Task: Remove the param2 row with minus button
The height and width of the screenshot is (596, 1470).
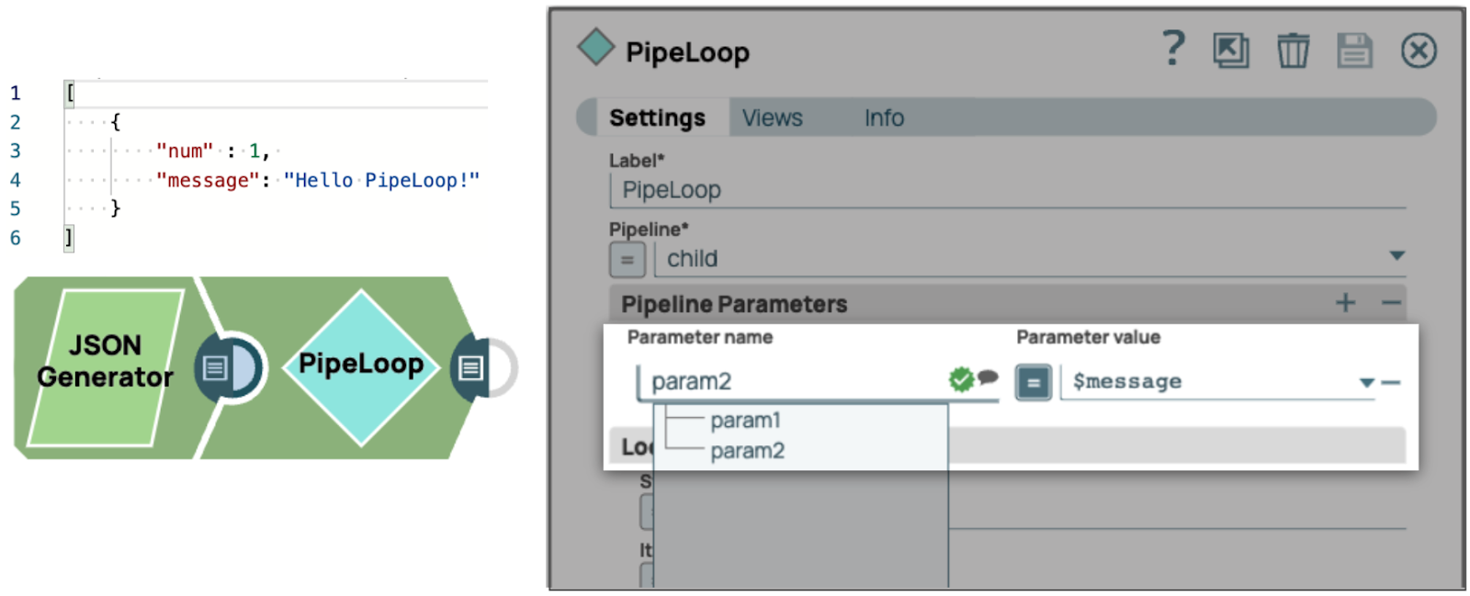Action: click(x=1391, y=382)
